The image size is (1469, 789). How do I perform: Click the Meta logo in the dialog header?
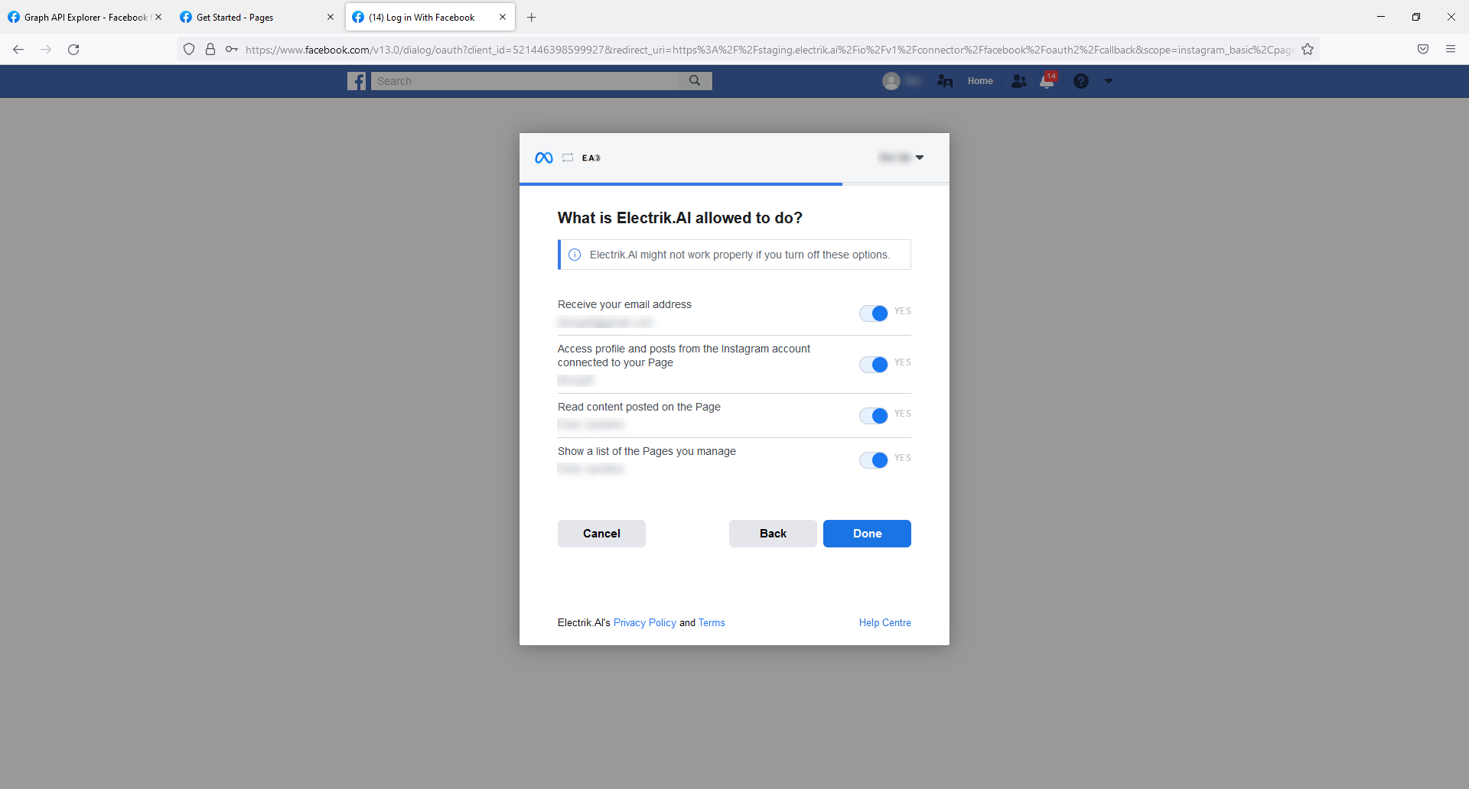point(543,157)
